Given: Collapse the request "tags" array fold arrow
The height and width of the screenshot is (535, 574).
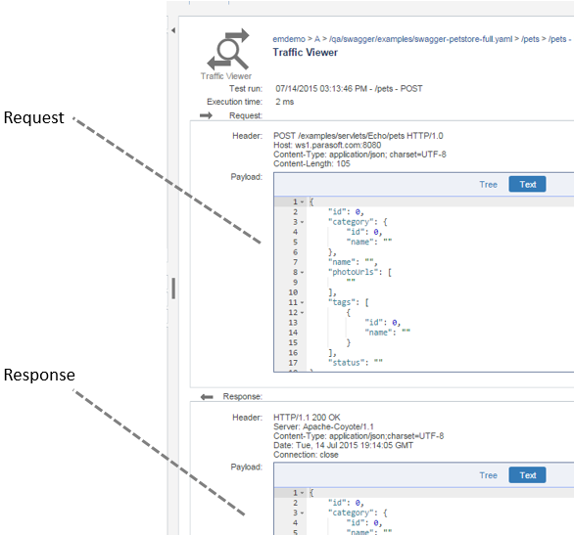Looking at the screenshot, I should 302,302.
